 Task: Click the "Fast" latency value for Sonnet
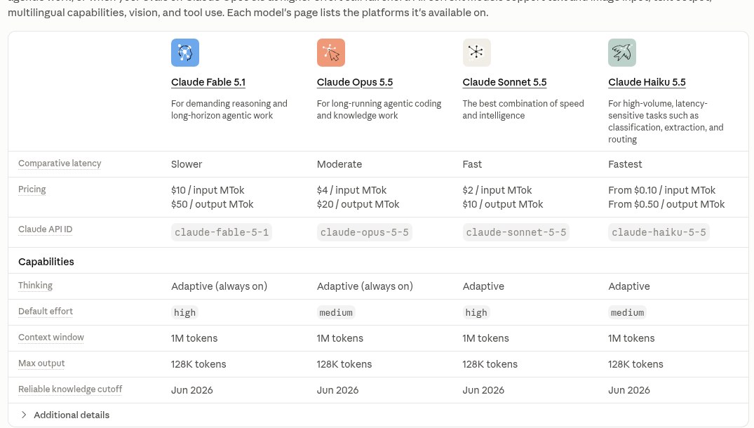472,164
